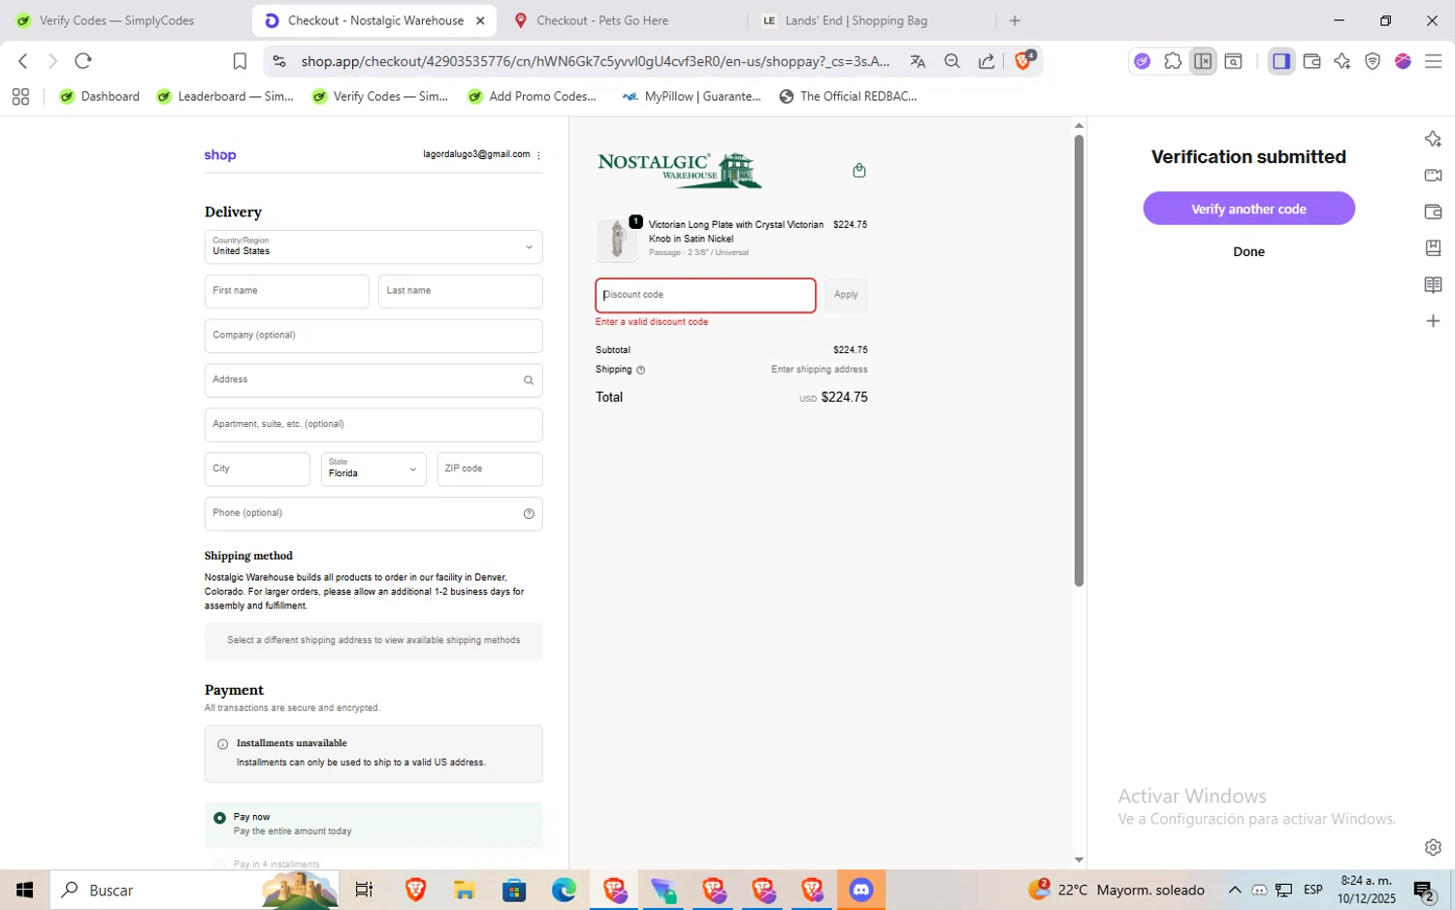Show hidden system tray icons chevron
1455x910 pixels.
[1235, 890]
